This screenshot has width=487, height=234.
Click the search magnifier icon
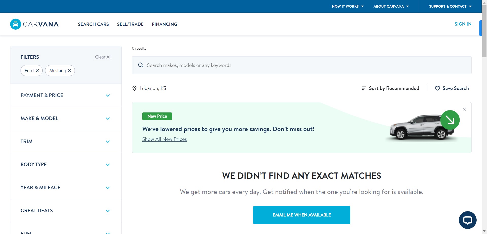(141, 65)
